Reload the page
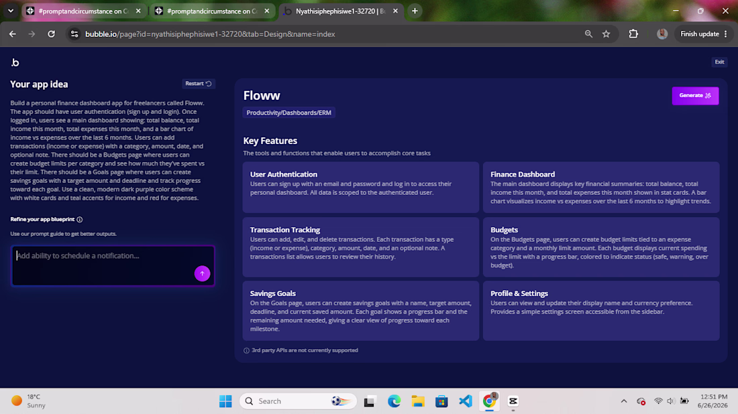 [x=51, y=34]
